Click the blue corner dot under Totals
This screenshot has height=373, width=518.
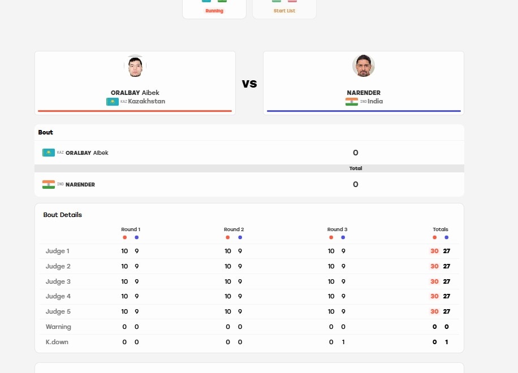446,237
